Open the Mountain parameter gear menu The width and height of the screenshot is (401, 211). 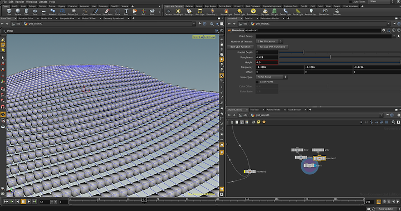point(384,30)
